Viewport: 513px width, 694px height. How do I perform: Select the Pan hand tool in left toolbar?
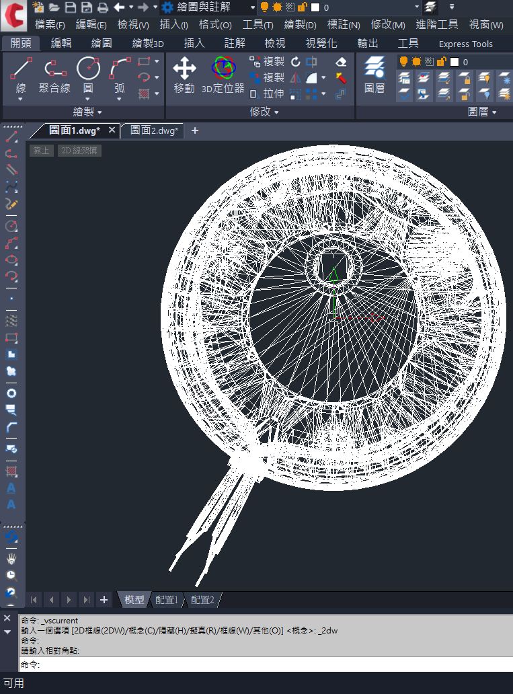tap(11, 559)
